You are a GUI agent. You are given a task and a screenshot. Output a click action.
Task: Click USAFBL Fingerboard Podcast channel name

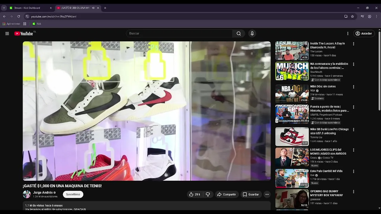[x=326, y=115]
